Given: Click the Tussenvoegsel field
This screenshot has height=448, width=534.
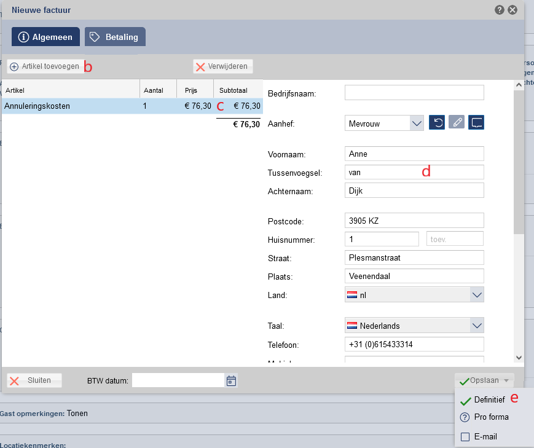Looking at the screenshot, I should pyautogui.click(x=414, y=173).
